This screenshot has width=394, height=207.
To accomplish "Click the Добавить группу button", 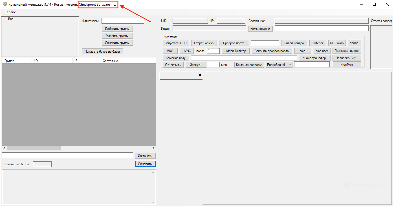I will pyautogui.click(x=117, y=29).
